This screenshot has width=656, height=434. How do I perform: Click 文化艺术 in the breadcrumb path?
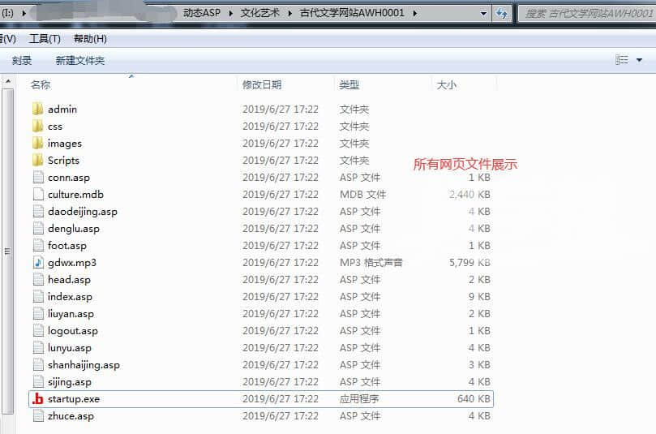coord(259,13)
